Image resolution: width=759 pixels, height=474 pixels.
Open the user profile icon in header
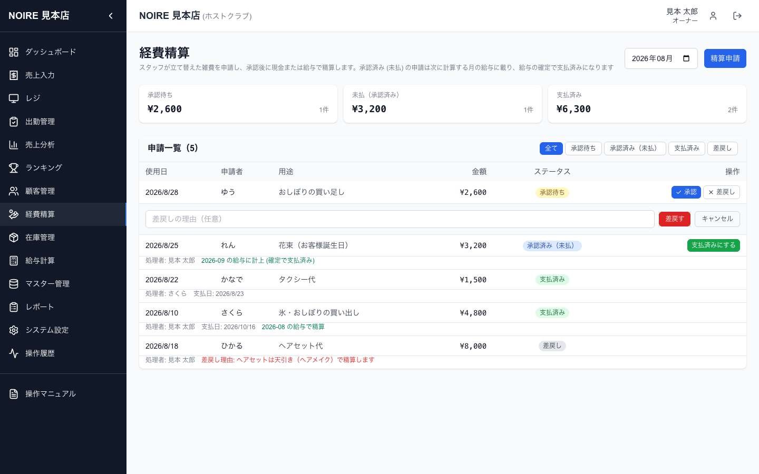click(x=713, y=16)
